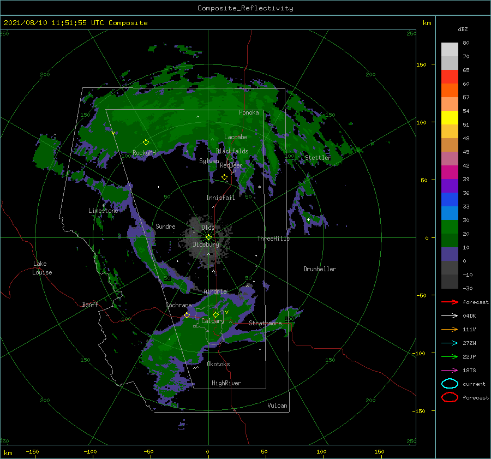Select the blue 33-36 dBZ swatch
This screenshot has width=491, height=459.
pyautogui.click(x=450, y=199)
